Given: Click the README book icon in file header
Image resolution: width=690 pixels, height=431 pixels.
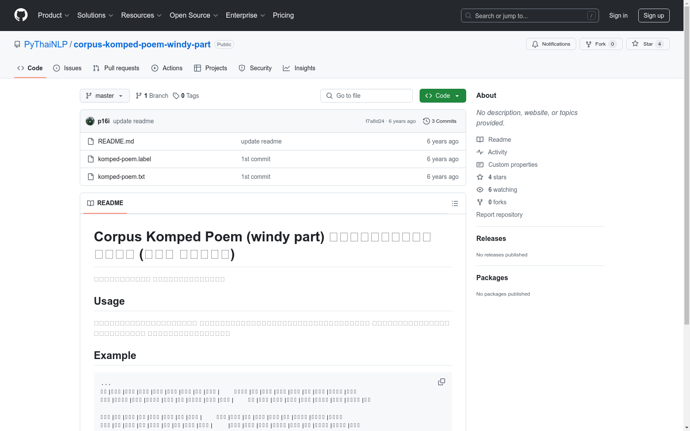Looking at the screenshot, I should click(x=91, y=203).
